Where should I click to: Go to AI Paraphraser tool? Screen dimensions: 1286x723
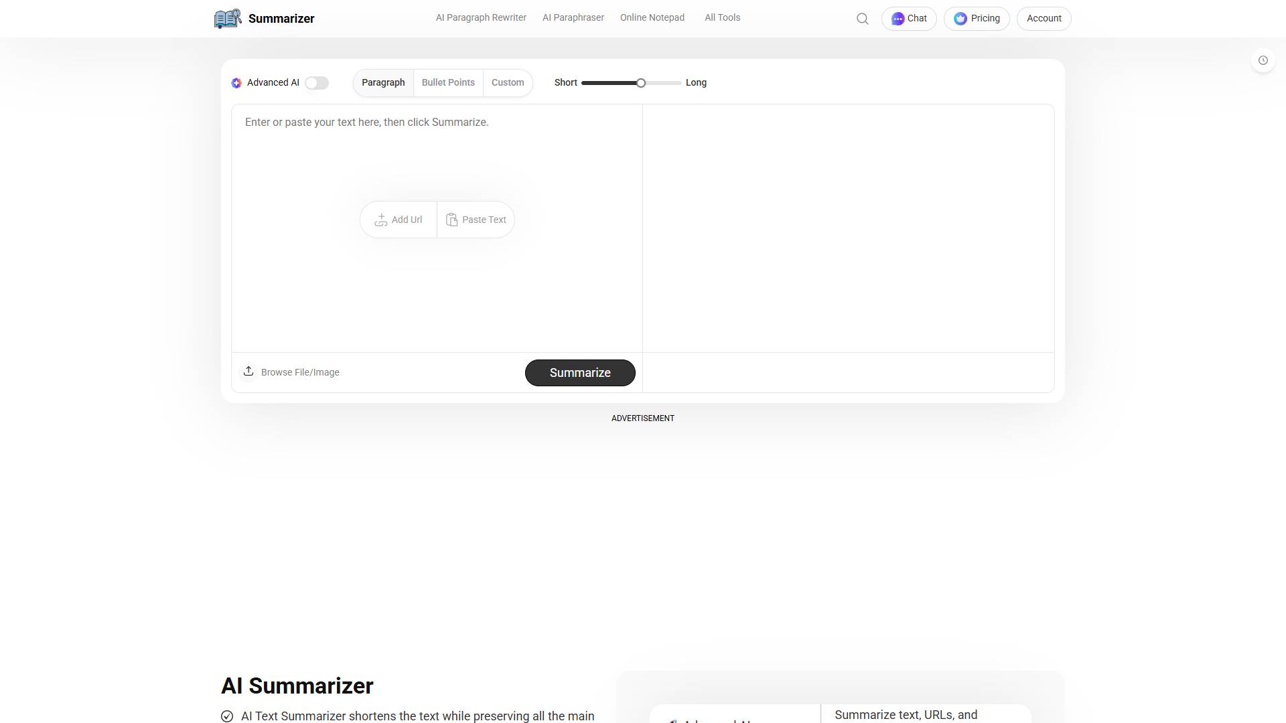[x=573, y=18]
